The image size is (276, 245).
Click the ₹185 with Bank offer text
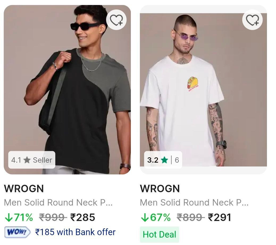tap(75, 232)
